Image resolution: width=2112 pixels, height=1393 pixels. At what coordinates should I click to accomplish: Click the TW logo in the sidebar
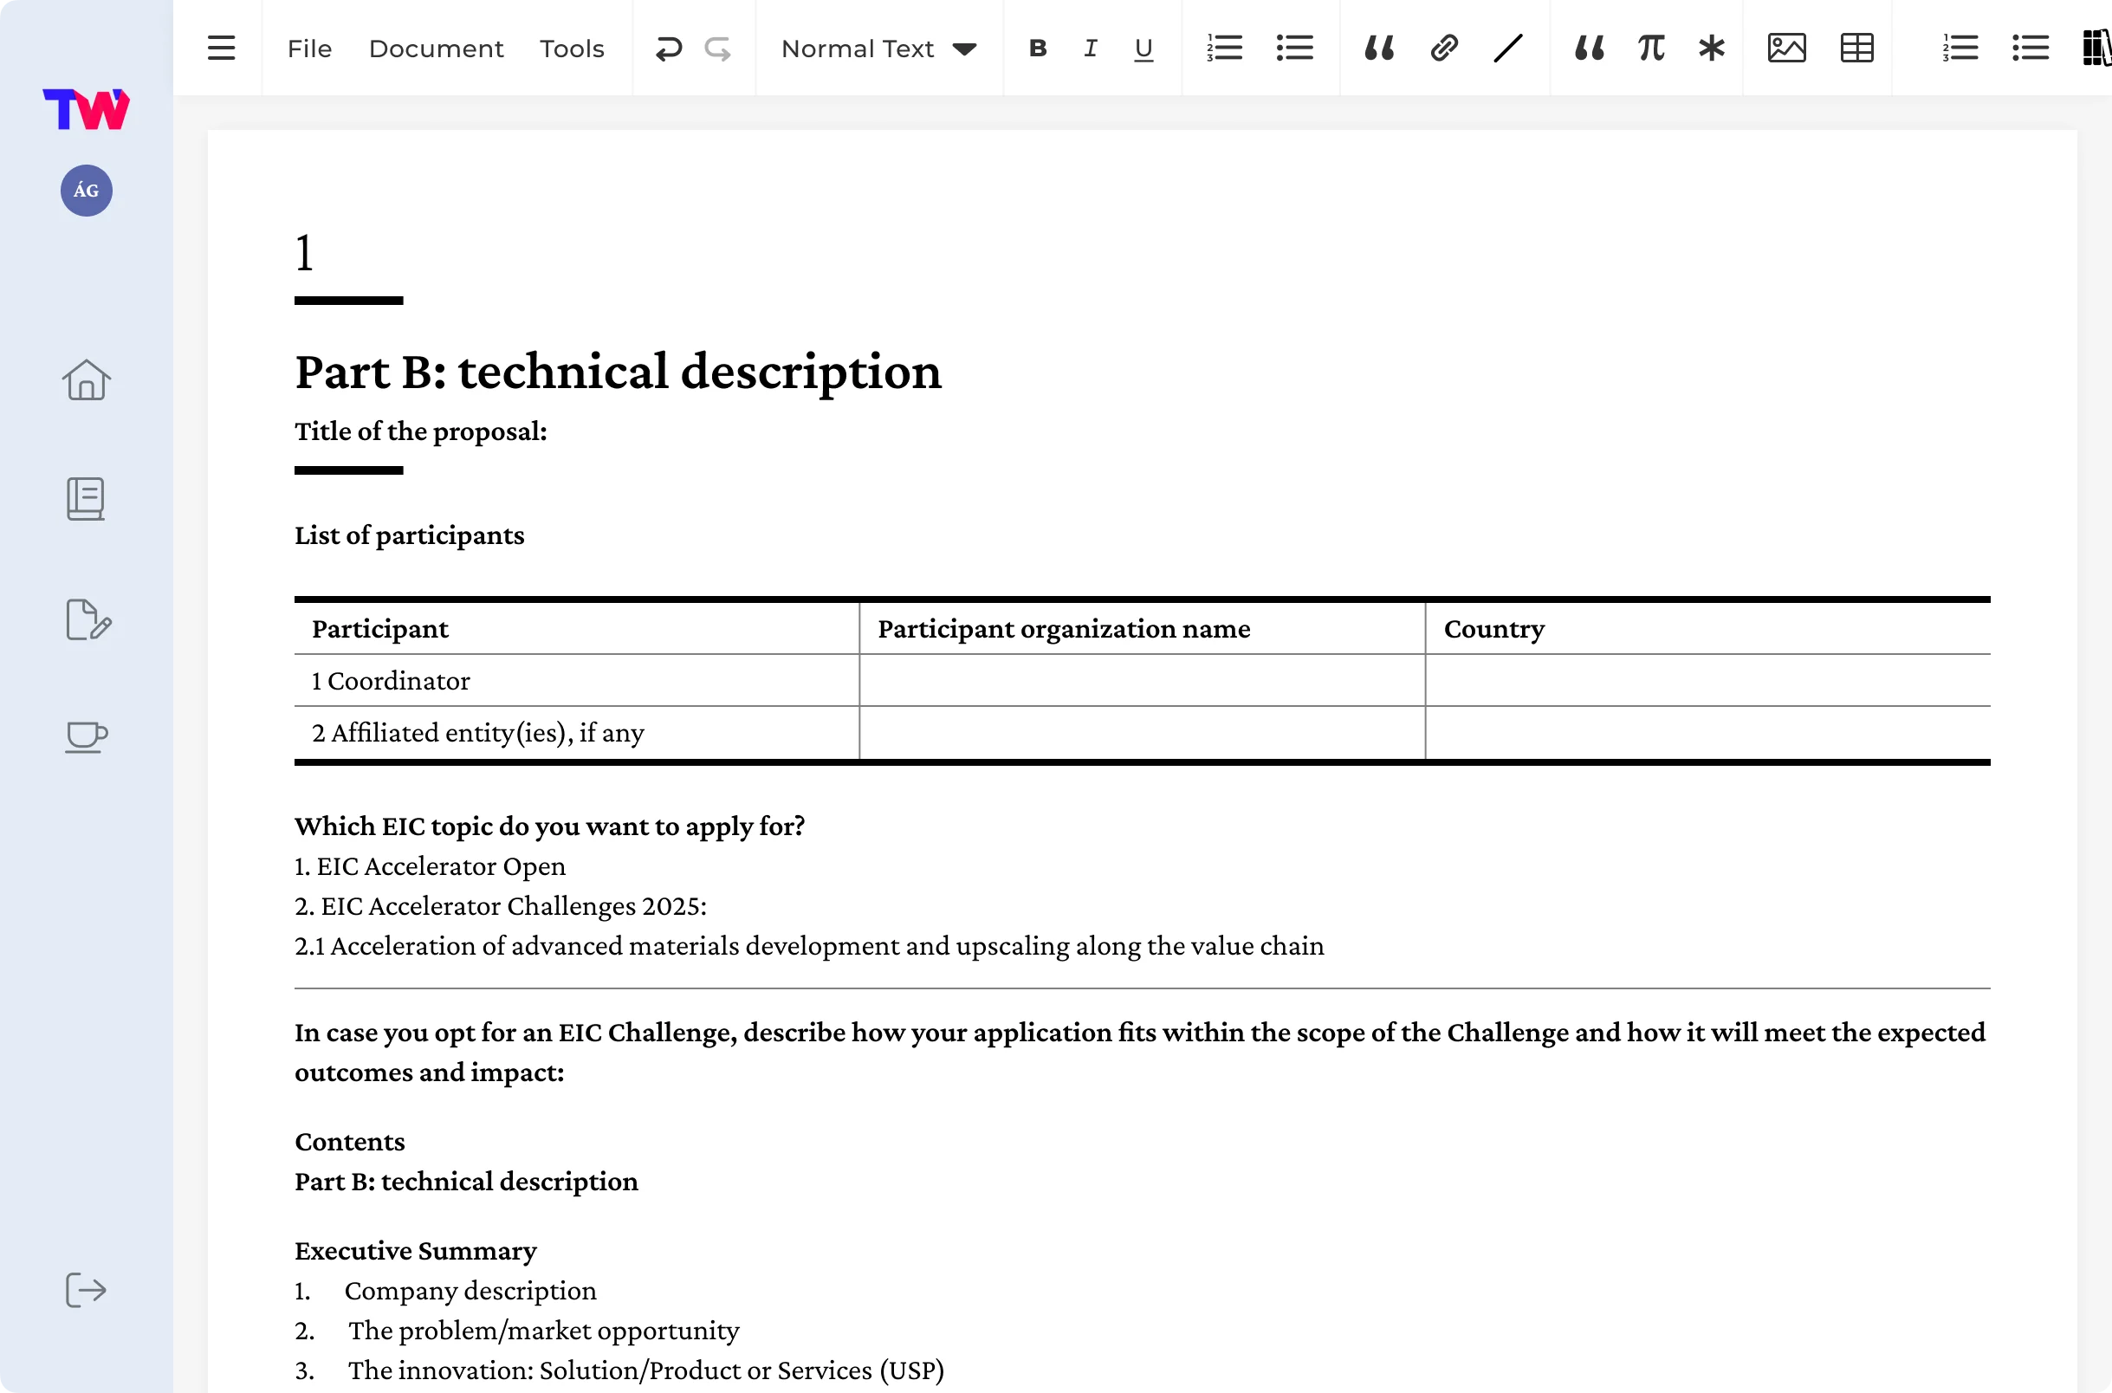coord(86,109)
